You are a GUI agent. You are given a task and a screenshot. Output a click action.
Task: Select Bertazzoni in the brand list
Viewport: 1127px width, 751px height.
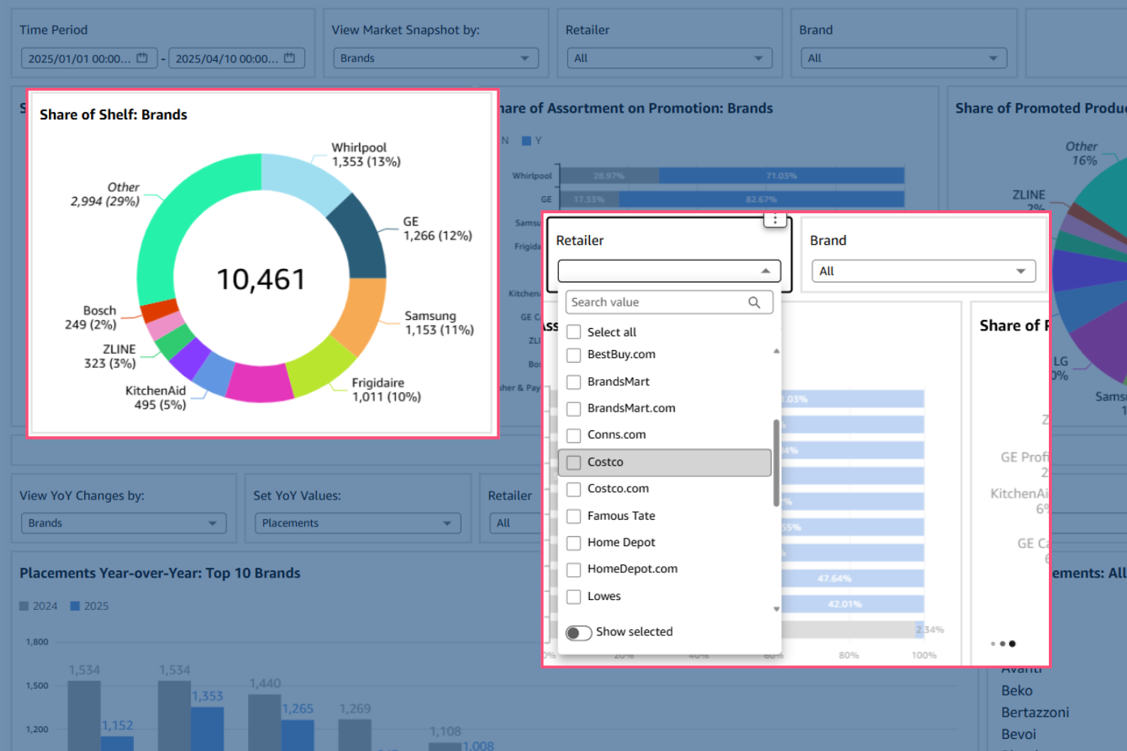tap(1035, 713)
